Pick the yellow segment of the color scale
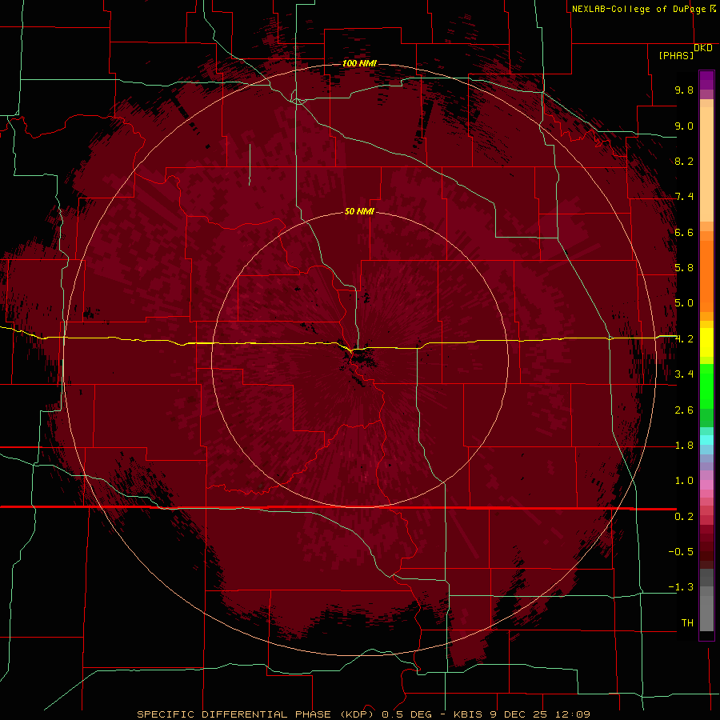720x720 pixels. 706,342
